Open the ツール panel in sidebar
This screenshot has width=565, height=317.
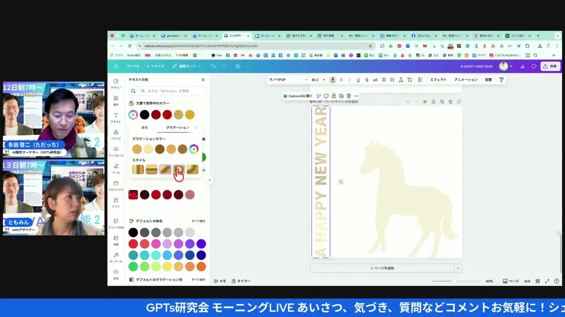coord(116,169)
